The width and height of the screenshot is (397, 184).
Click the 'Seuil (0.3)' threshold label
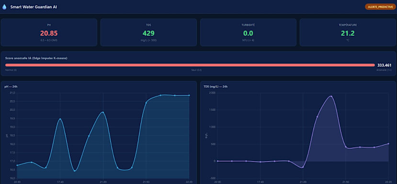click(x=196, y=70)
